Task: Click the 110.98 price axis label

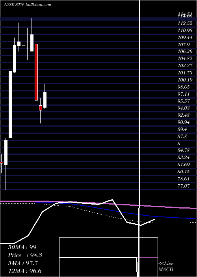Action: (185, 30)
